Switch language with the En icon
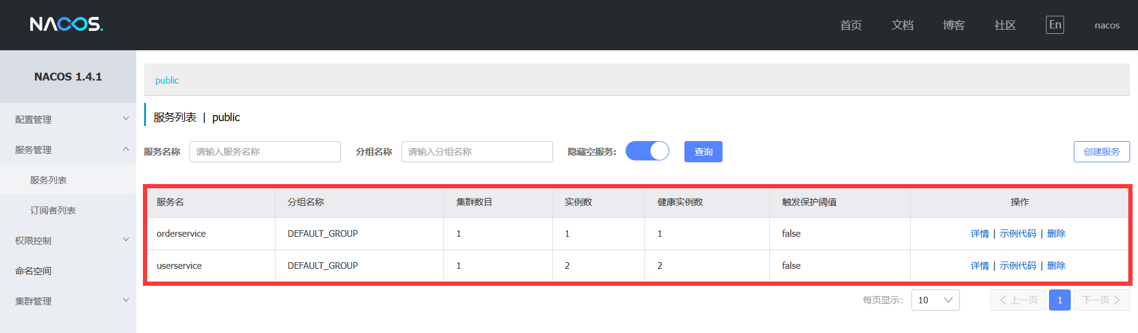 tap(1054, 25)
